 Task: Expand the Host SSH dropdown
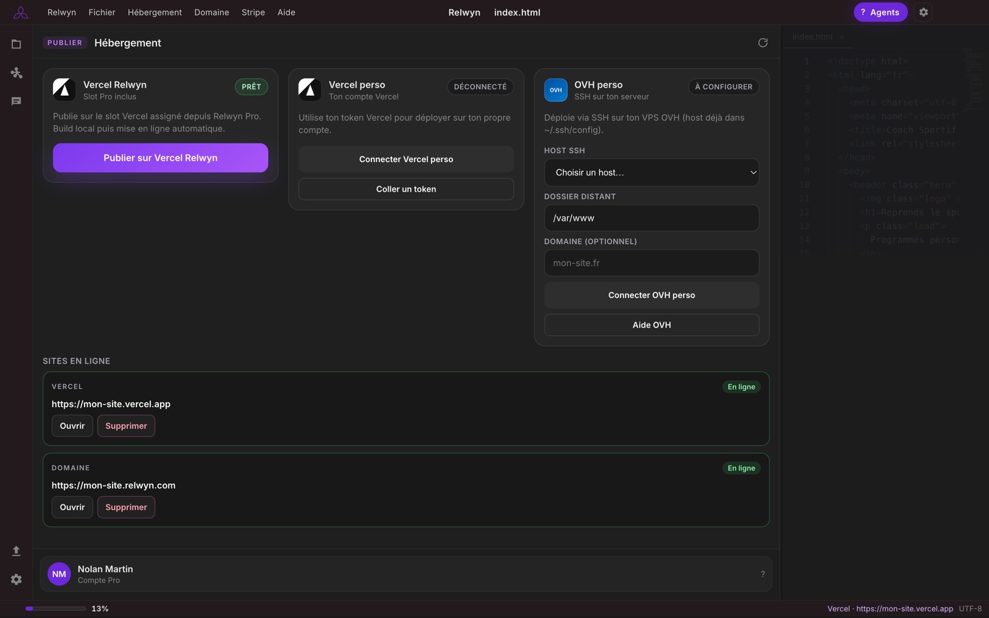coord(652,172)
